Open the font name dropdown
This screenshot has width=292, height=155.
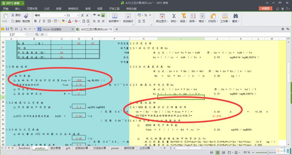[65, 15]
